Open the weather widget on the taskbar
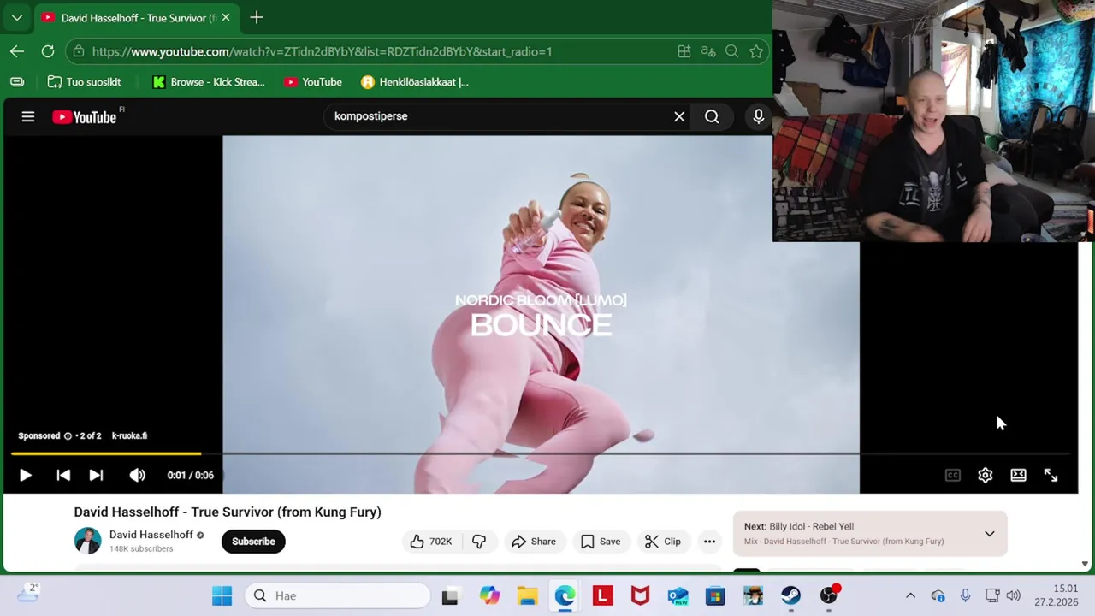Viewport: 1095px width, 616px height. [27, 592]
